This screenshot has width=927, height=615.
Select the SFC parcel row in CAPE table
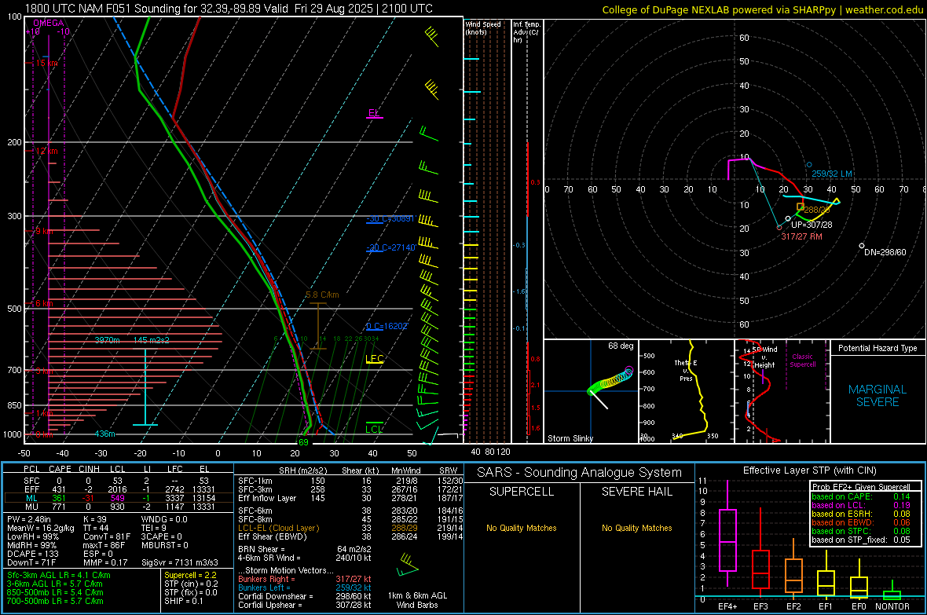(x=119, y=481)
